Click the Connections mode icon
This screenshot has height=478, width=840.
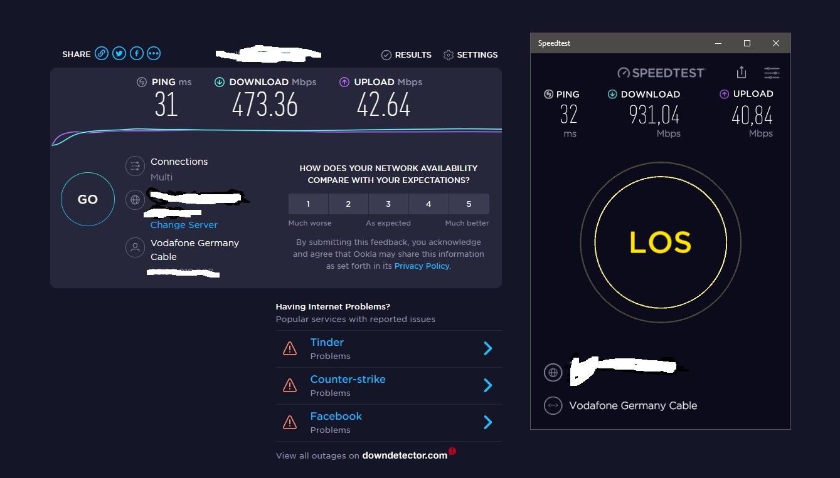[x=134, y=166]
